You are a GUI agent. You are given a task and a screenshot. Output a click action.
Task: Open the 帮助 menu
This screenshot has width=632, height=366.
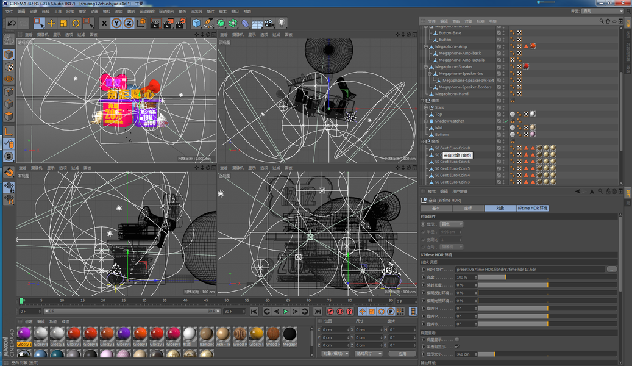(247, 12)
